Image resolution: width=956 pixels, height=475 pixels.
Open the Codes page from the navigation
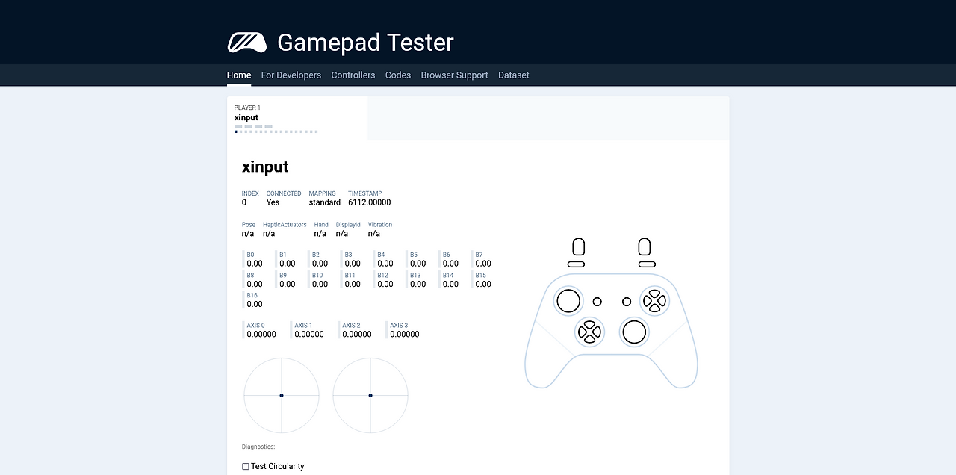click(397, 75)
